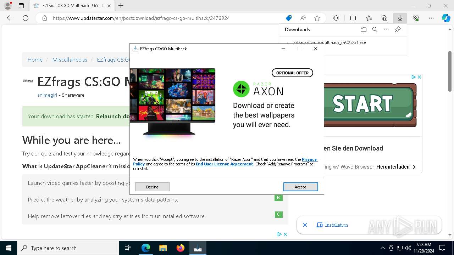Show hidden system tray icons

[382, 248]
